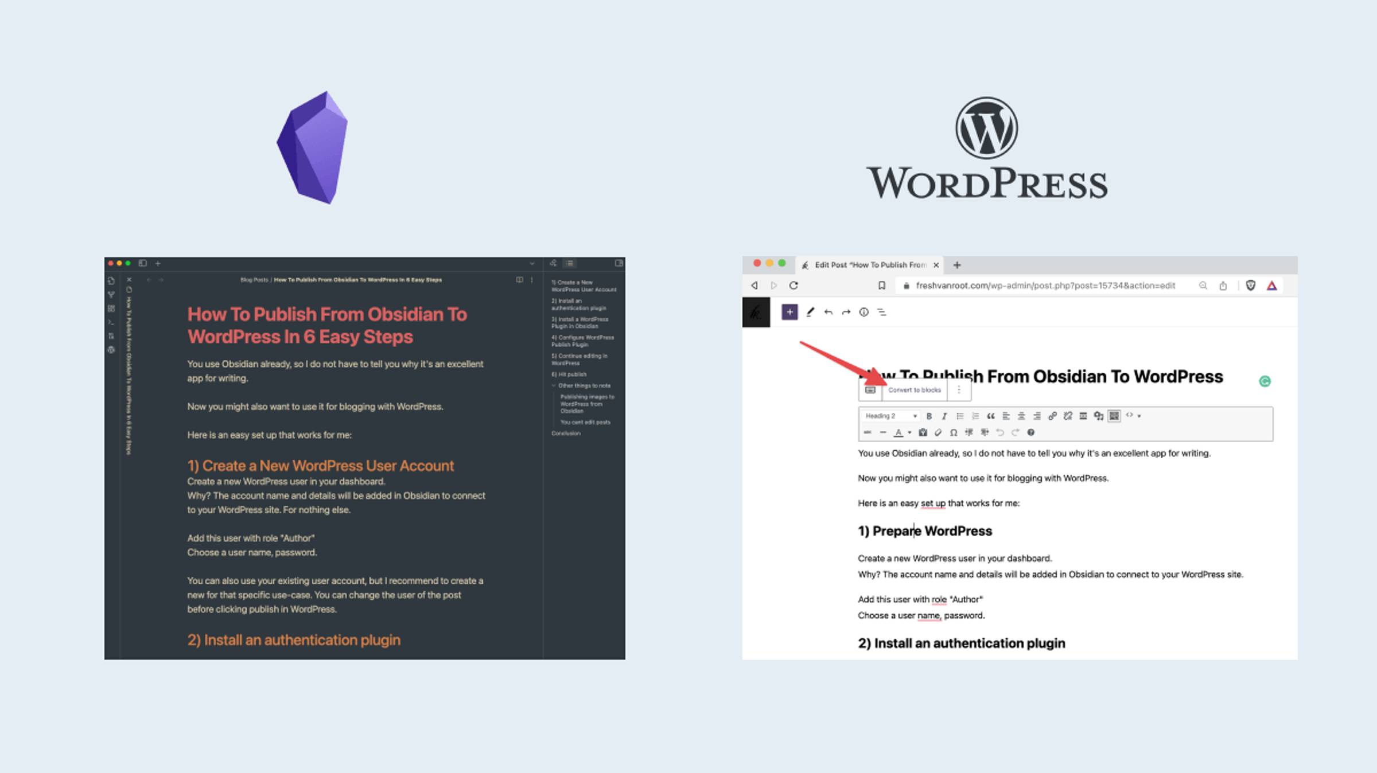Click the browser share icon
Image resolution: width=1377 pixels, height=773 pixels.
tap(1223, 286)
